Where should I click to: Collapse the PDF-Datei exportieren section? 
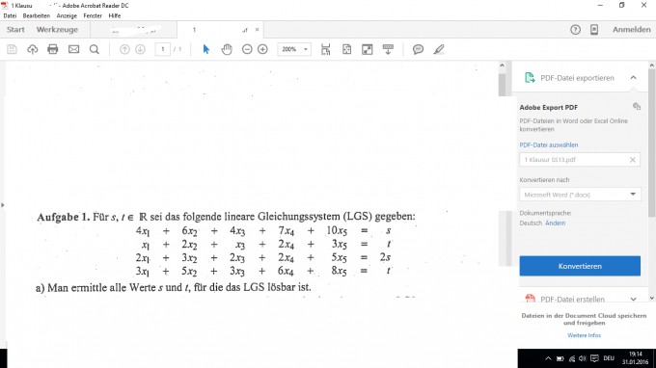[x=633, y=78]
